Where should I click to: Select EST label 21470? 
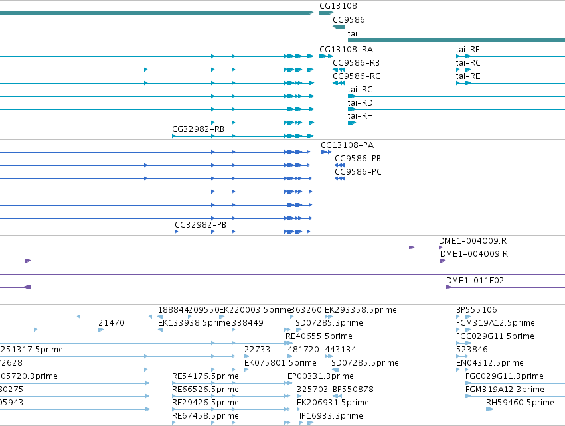112,323
